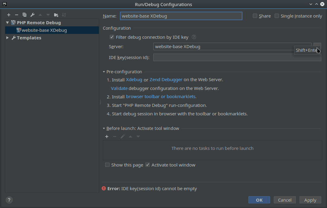Open the Server dropdown list
Screen dimensions: 327x208
point(232,47)
